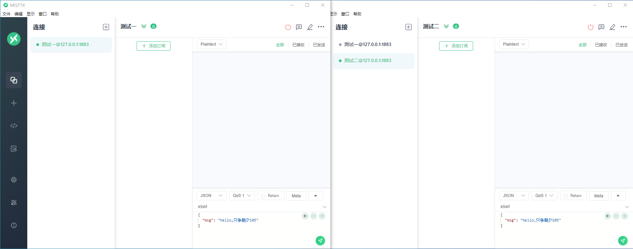Select 已发送 message filter in left window
The height and width of the screenshot is (249, 633).
pyautogui.click(x=319, y=45)
